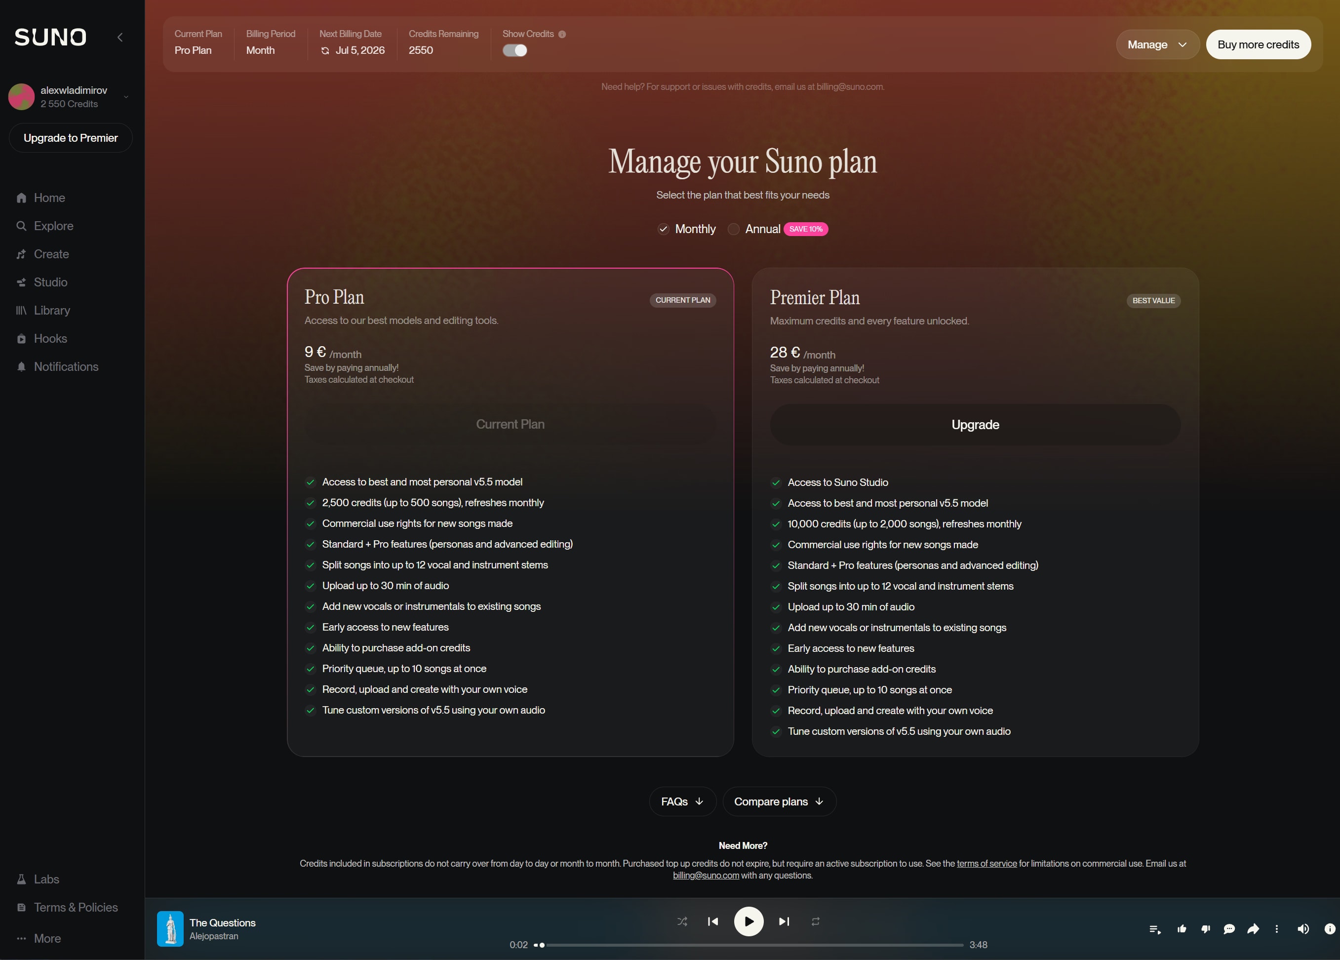The width and height of the screenshot is (1340, 960).
Task: Click the Premier Plan card heading
Action: click(814, 298)
